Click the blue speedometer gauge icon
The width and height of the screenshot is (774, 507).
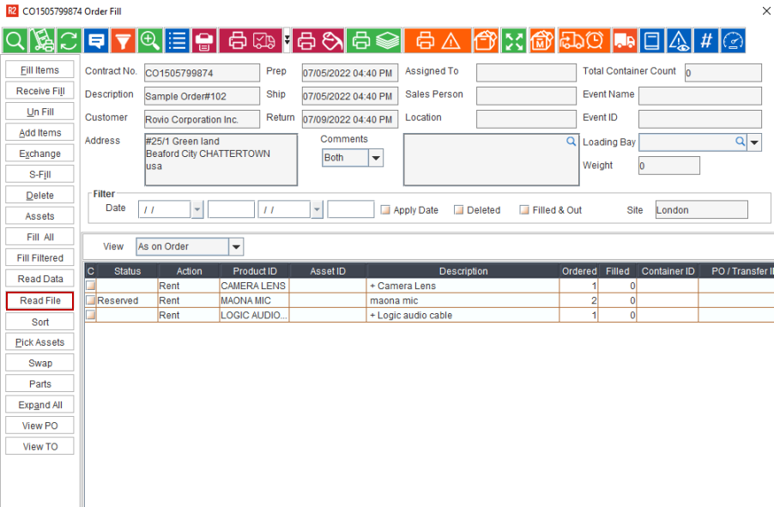pos(733,40)
